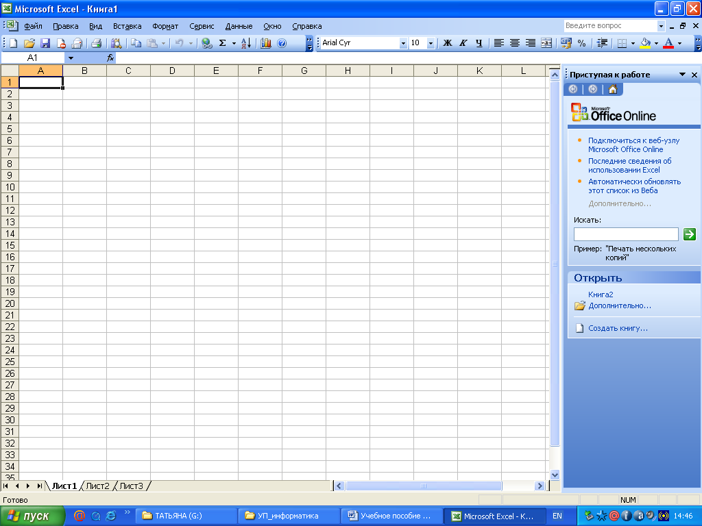Open the font size 10 dropdown
Image resolution: width=702 pixels, height=526 pixels.
(431, 43)
